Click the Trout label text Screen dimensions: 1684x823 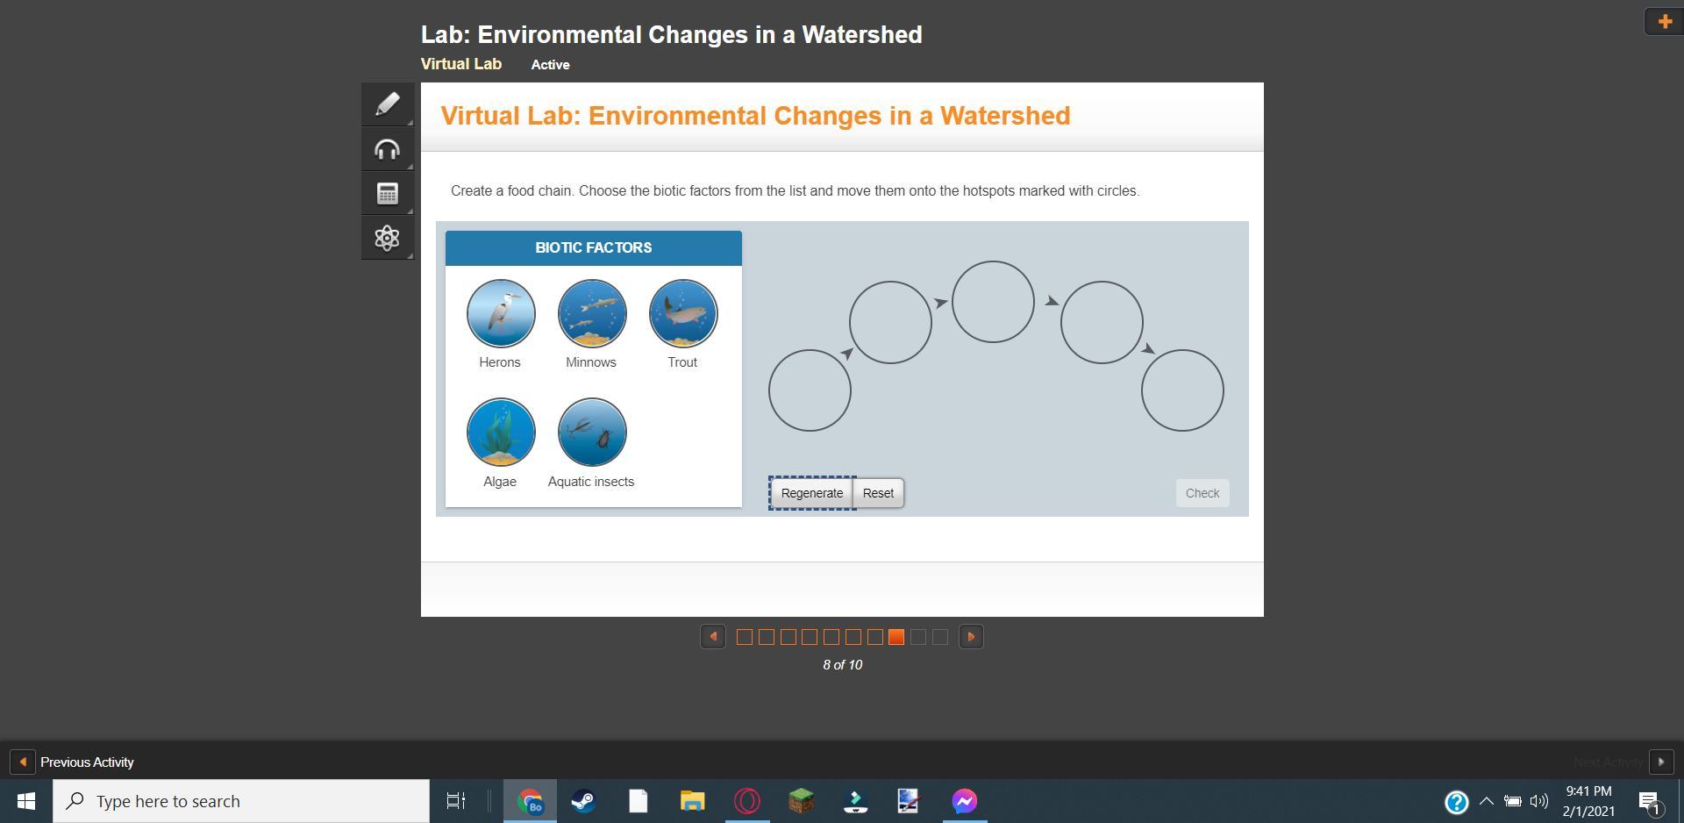click(682, 362)
